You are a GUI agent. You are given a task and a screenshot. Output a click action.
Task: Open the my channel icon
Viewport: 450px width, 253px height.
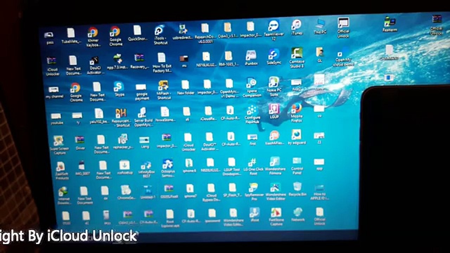coord(54,92)
